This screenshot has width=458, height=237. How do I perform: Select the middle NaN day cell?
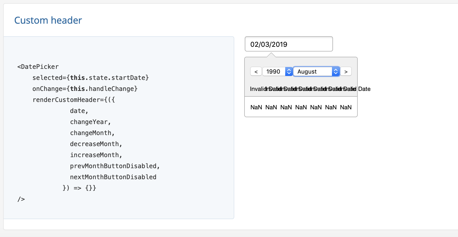pyautogui.click(x=301, y=107)
